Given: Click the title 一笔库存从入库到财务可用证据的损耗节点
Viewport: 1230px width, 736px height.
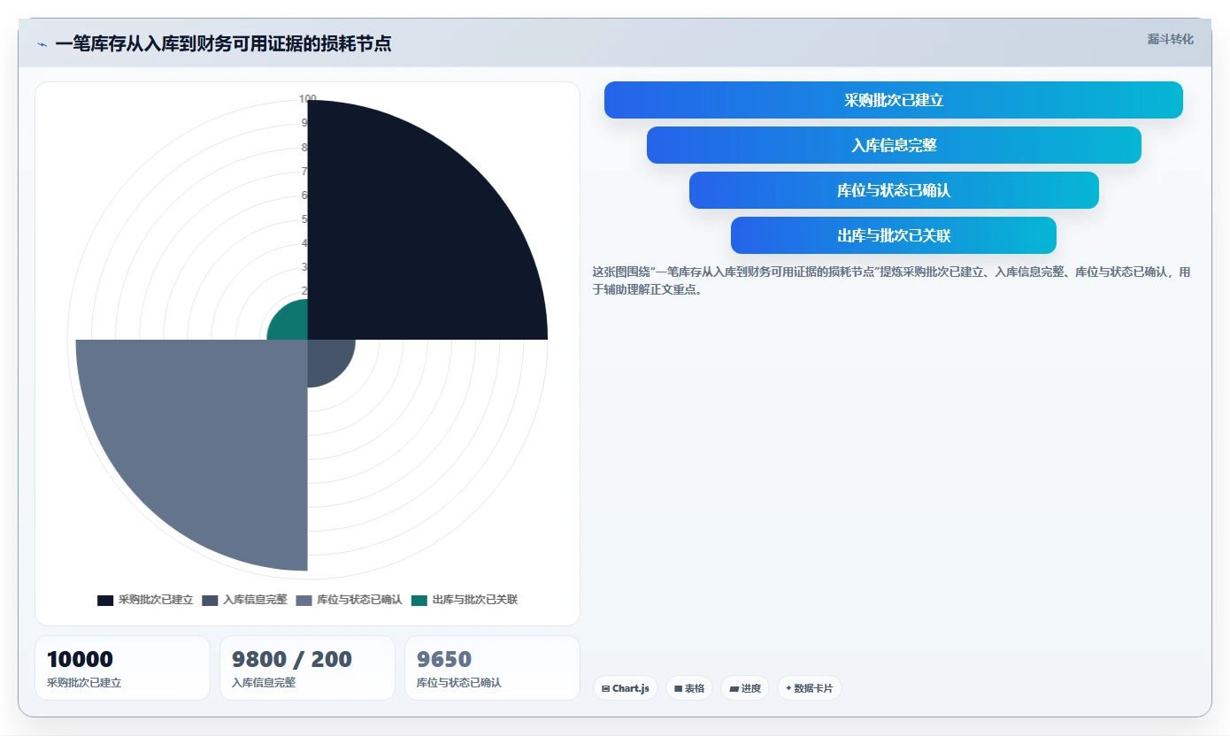Looking at the screenshot, I should 223,43.
